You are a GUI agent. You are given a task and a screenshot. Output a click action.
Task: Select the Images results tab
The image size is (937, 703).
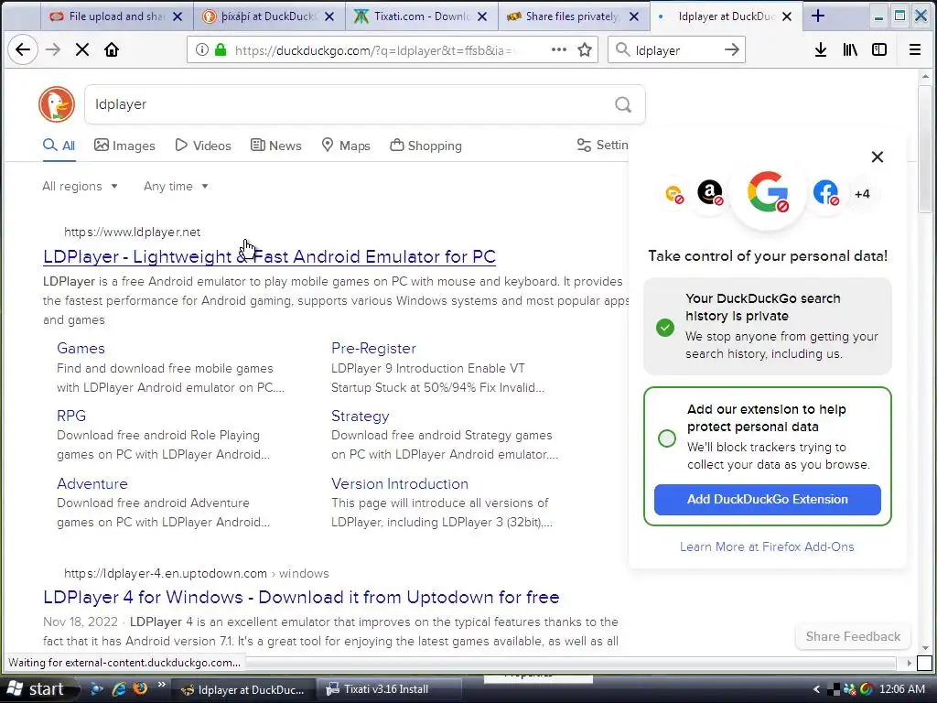click(x=124, y=146)
